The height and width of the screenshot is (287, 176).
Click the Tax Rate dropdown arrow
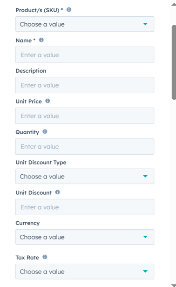pos(145,271)
